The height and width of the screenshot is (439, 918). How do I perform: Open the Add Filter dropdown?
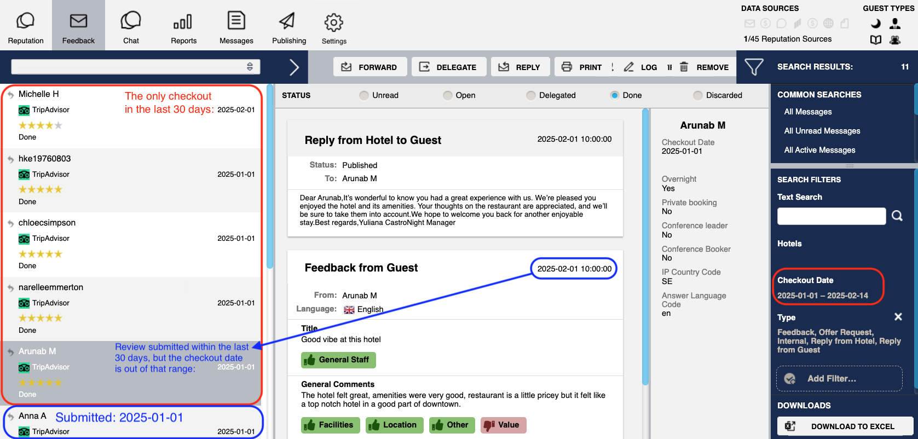[839, 379]
